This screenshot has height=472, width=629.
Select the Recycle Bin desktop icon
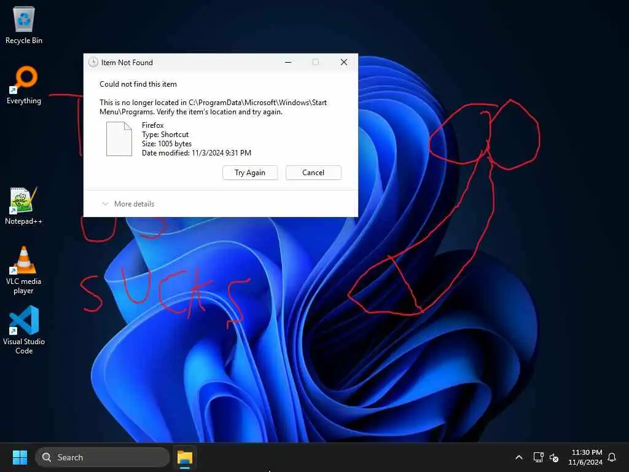pos(24,25)
